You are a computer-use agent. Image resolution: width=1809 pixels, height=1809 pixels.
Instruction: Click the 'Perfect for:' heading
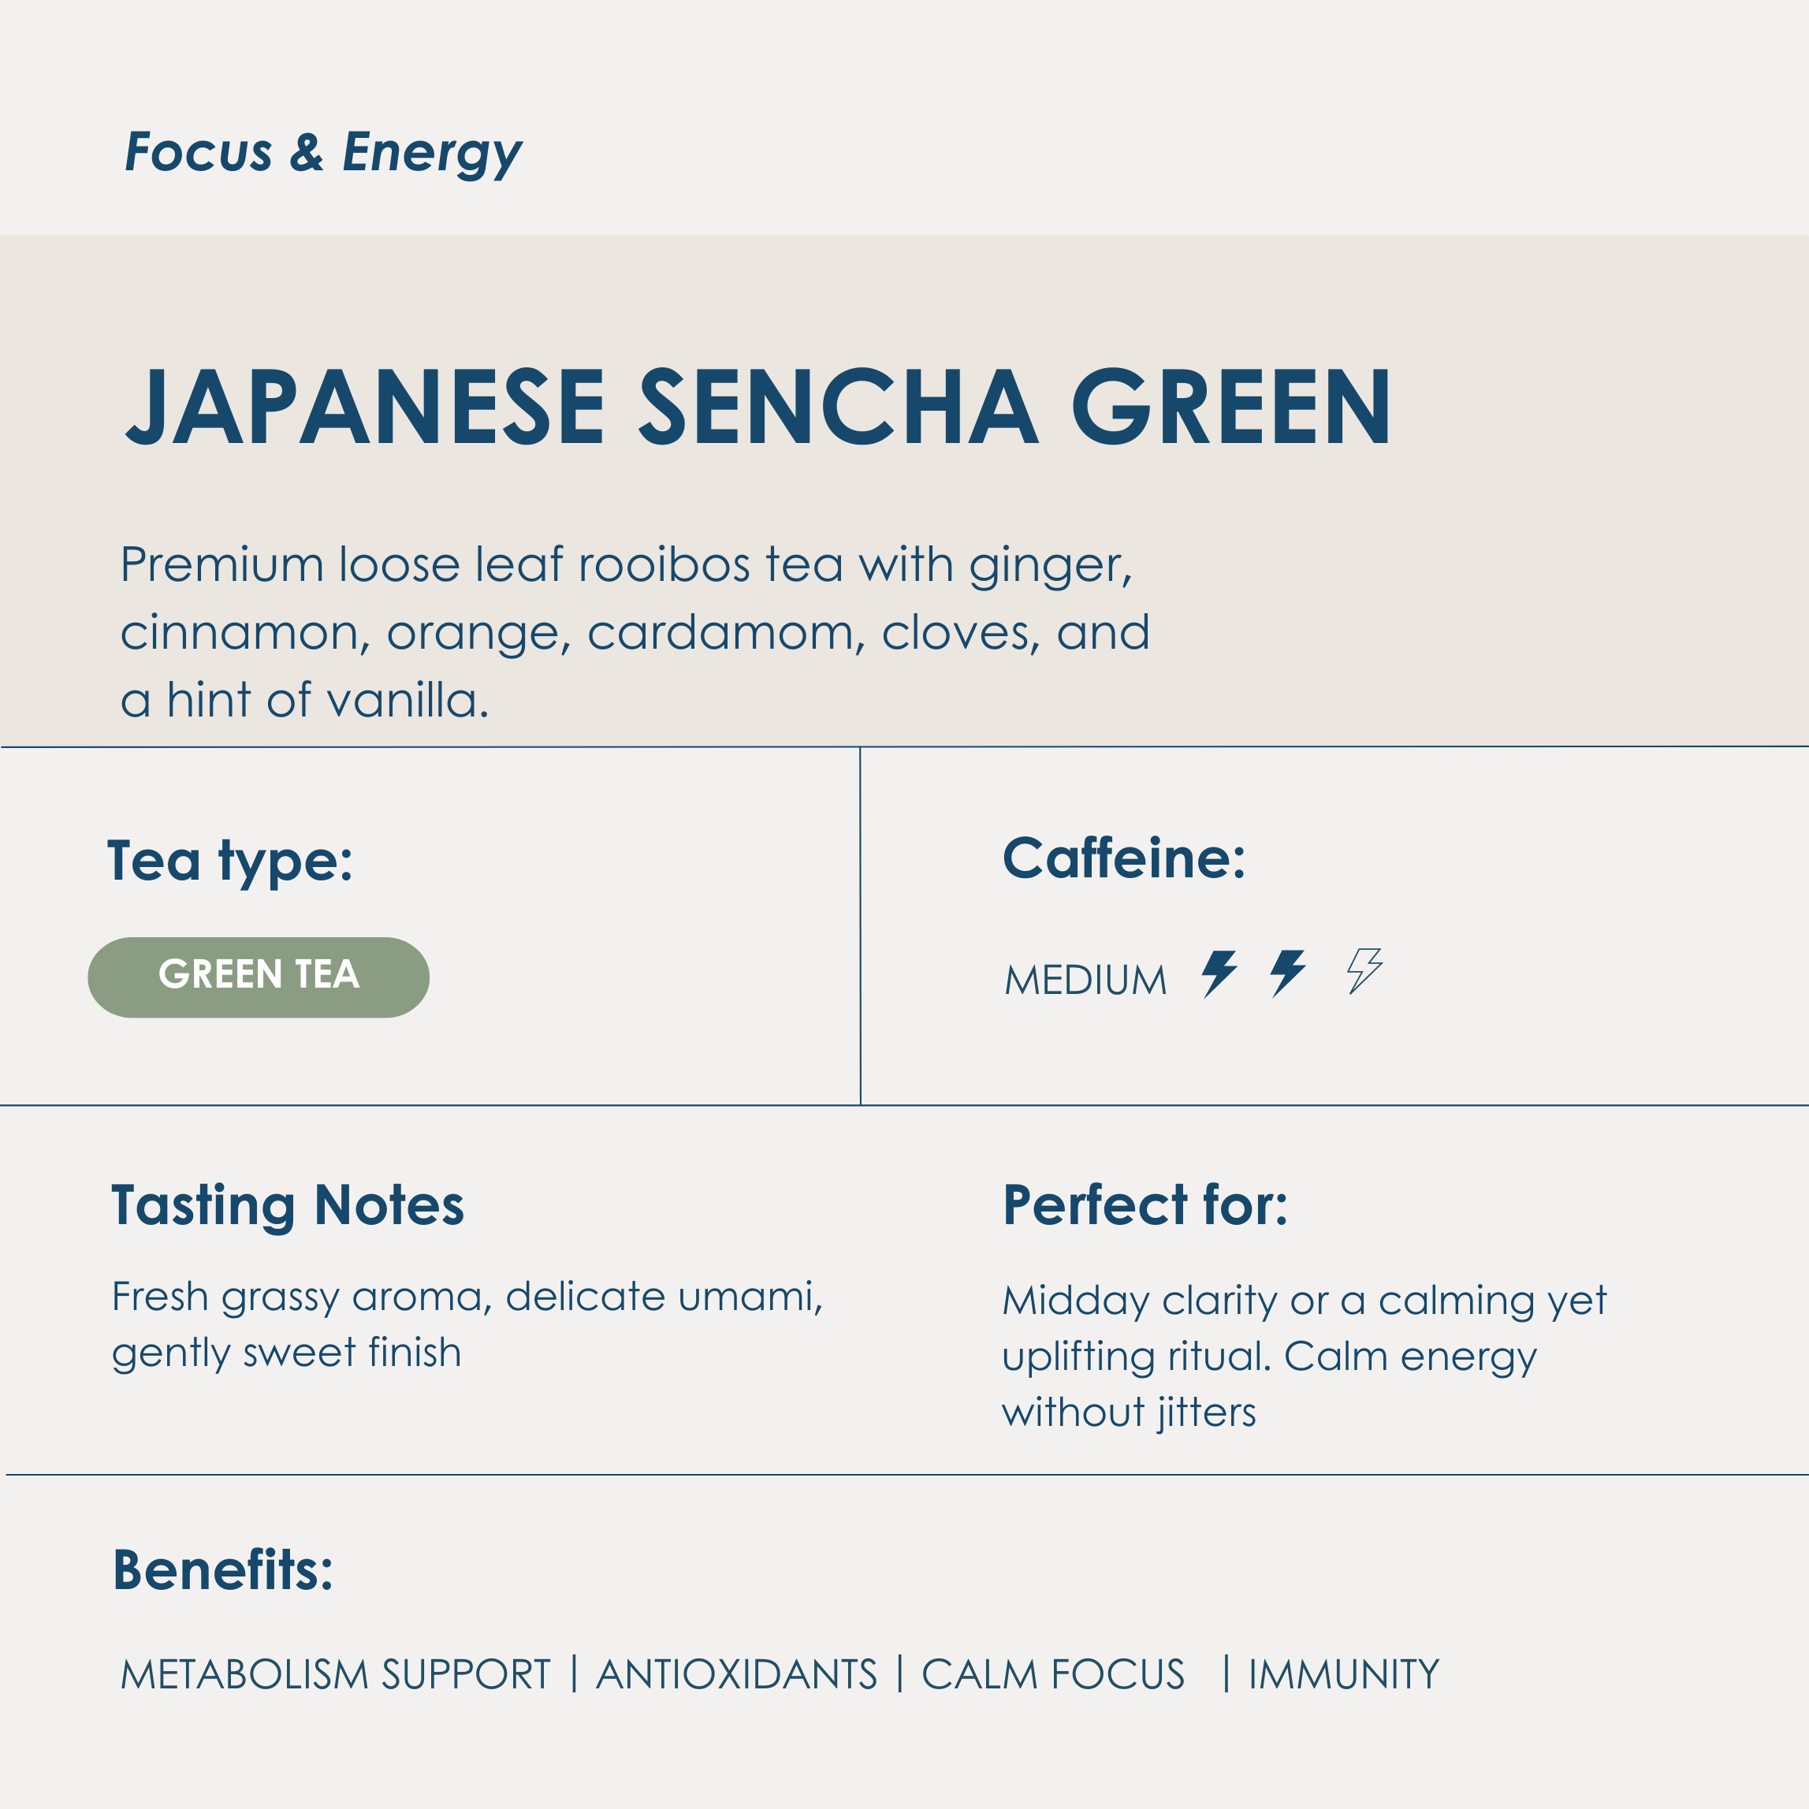(x=1145, y=1205)
